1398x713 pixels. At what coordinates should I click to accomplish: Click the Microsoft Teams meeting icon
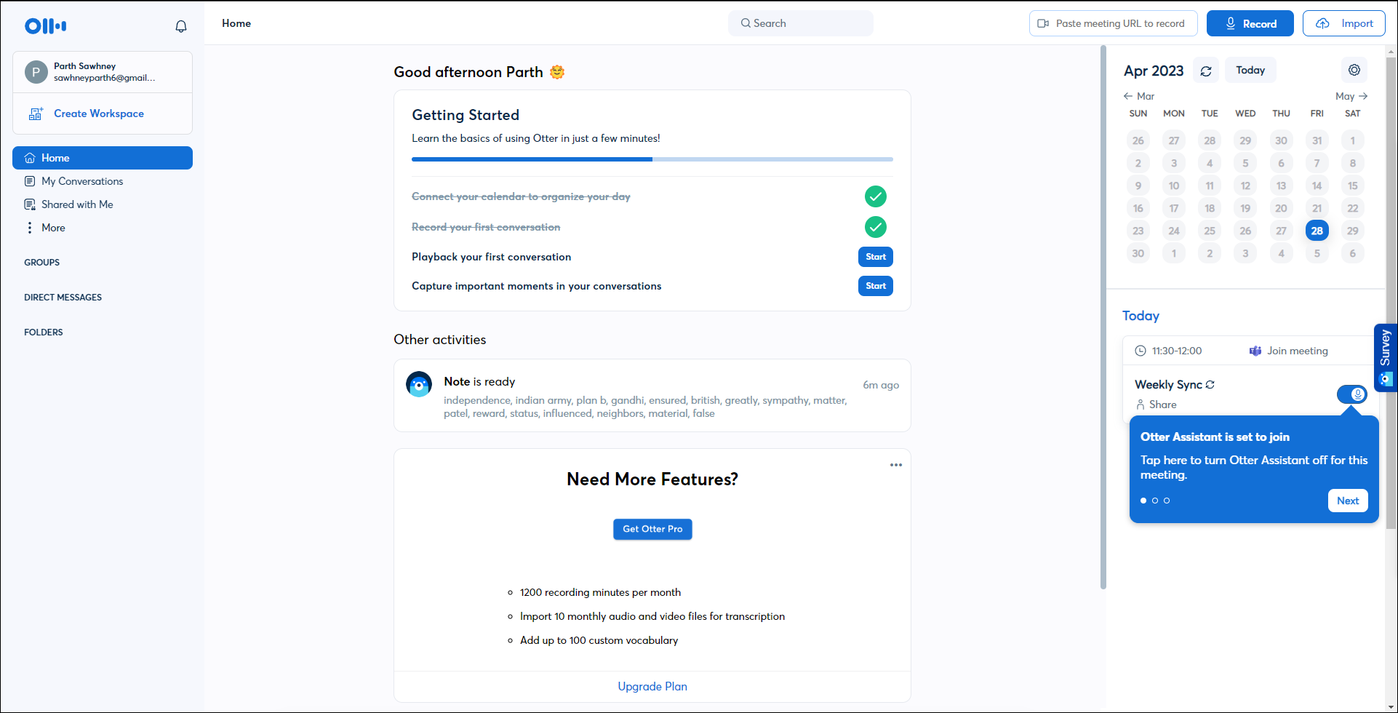coord(1255,351)
